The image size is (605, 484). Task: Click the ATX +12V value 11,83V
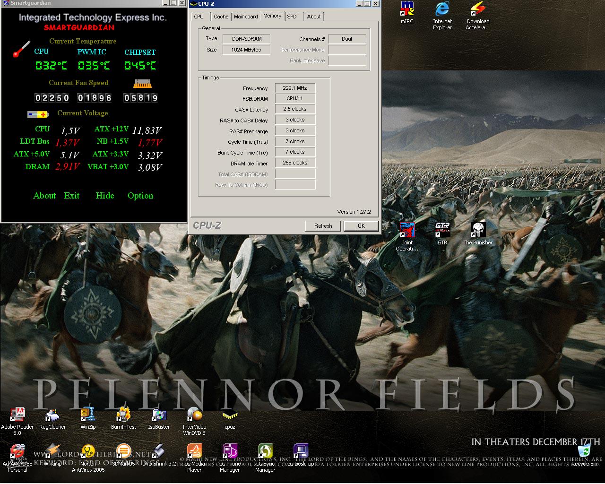pyautogui.click(x=147, y=130)
